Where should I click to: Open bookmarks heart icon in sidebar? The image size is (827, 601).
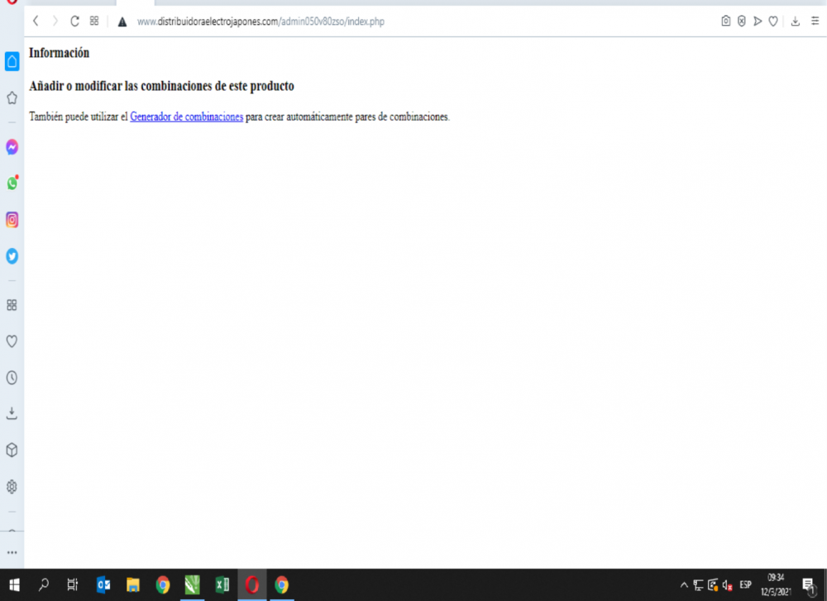coord(12,341)
